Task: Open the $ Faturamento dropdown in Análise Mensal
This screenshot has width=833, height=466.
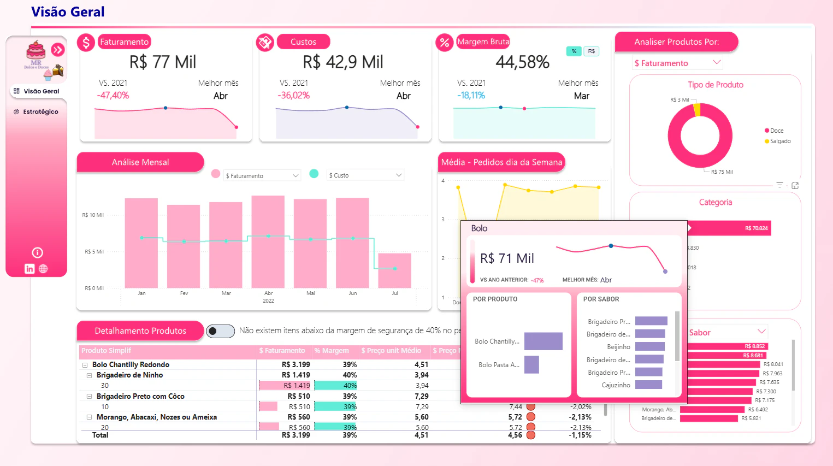Action: pos(262,176)
